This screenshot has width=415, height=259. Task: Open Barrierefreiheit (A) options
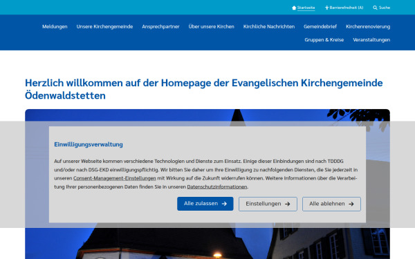point(347,8)
